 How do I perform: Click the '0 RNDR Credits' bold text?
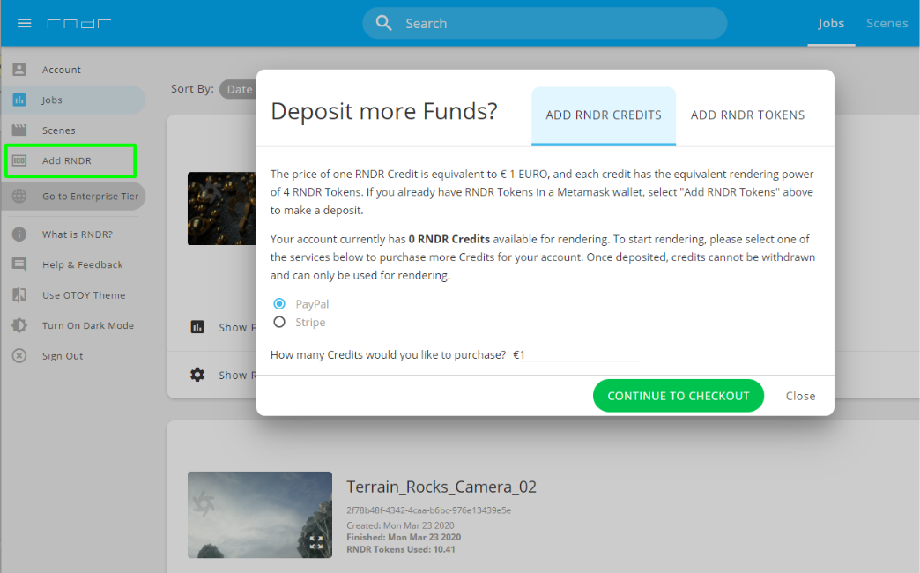449,239
